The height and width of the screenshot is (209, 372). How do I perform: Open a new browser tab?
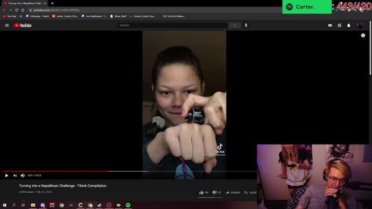tap(52, 3)
